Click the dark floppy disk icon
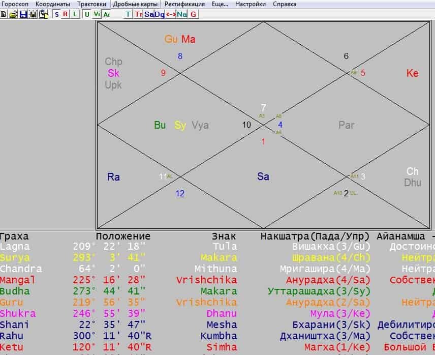This screenshot has height=355, width=435. tap(33, 14)
